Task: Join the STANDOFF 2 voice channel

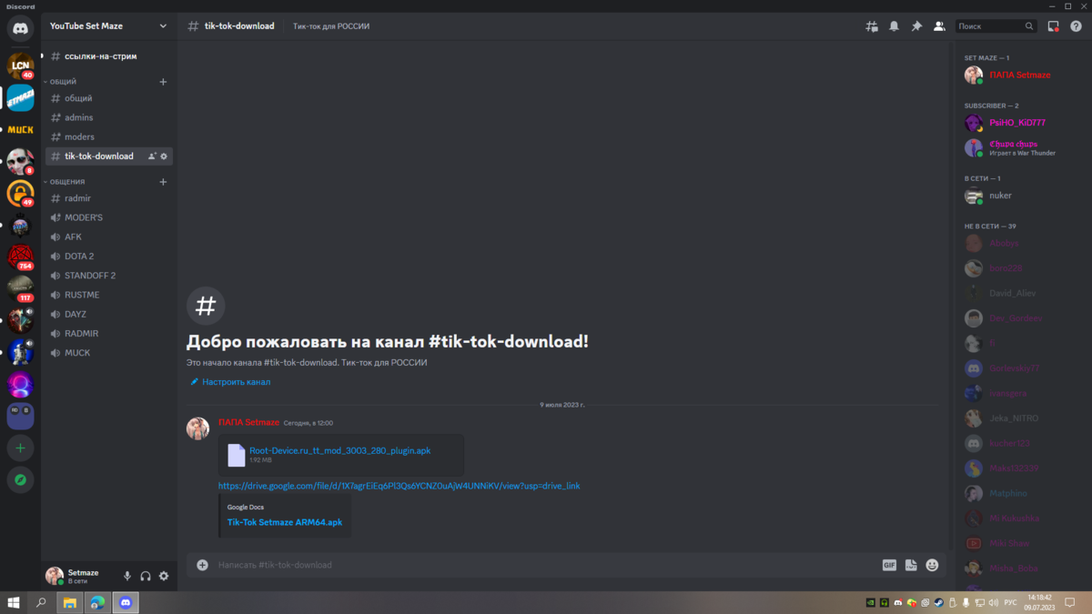Action: pyautogui.click(x=109, y=276)
